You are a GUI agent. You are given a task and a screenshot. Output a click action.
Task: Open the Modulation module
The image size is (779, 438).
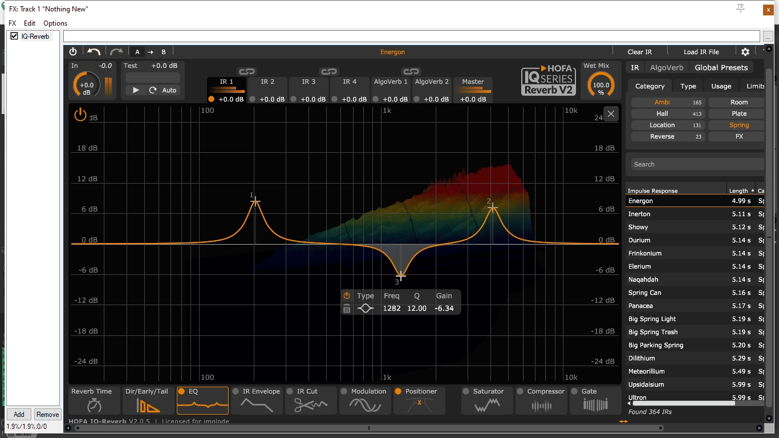tap(365, 400)
